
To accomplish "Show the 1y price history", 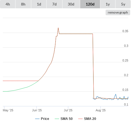I will coord(108,4).
